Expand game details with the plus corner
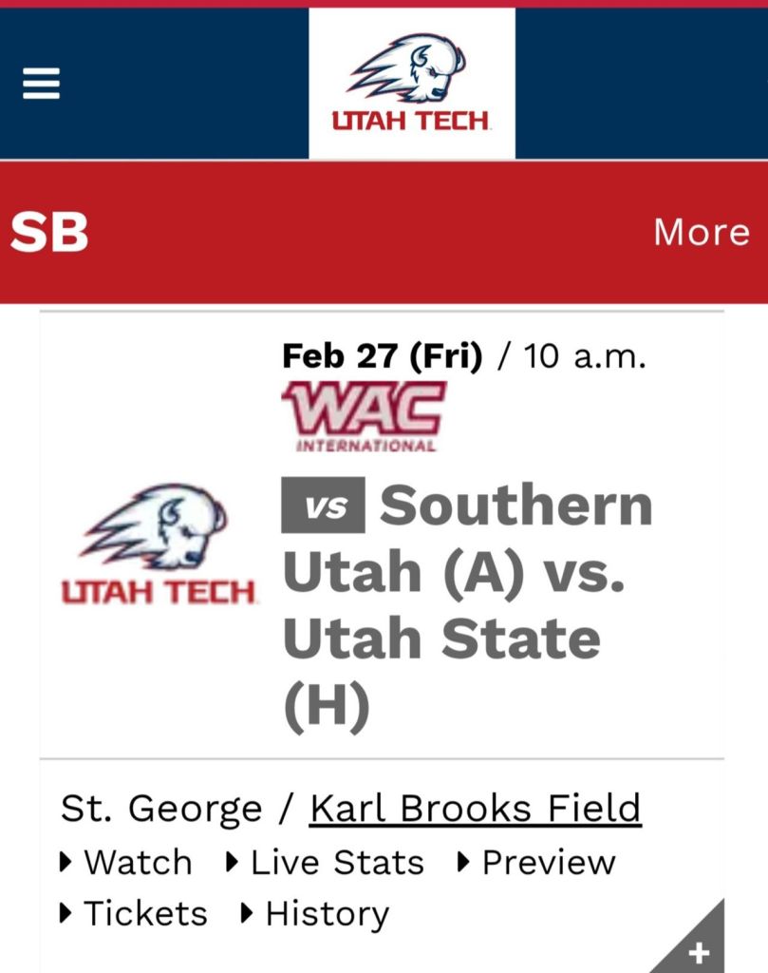Viewport: 768px width, 973px height. click(697, 949)
